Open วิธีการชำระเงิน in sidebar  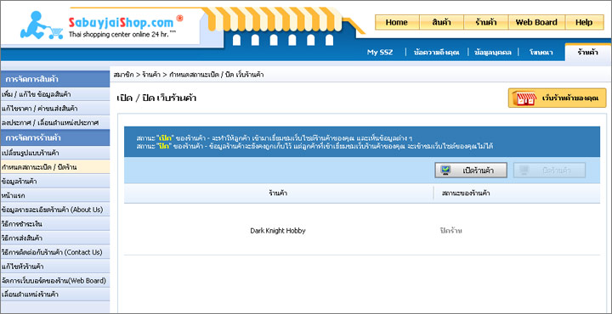54,224
